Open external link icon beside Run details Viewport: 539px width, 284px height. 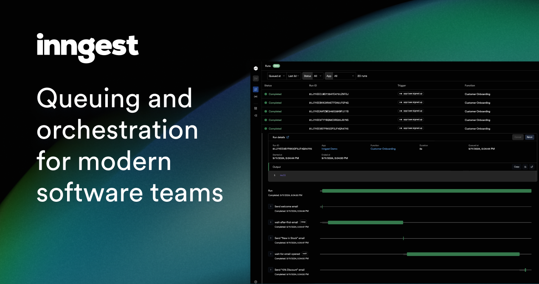[x=288, y=137]
